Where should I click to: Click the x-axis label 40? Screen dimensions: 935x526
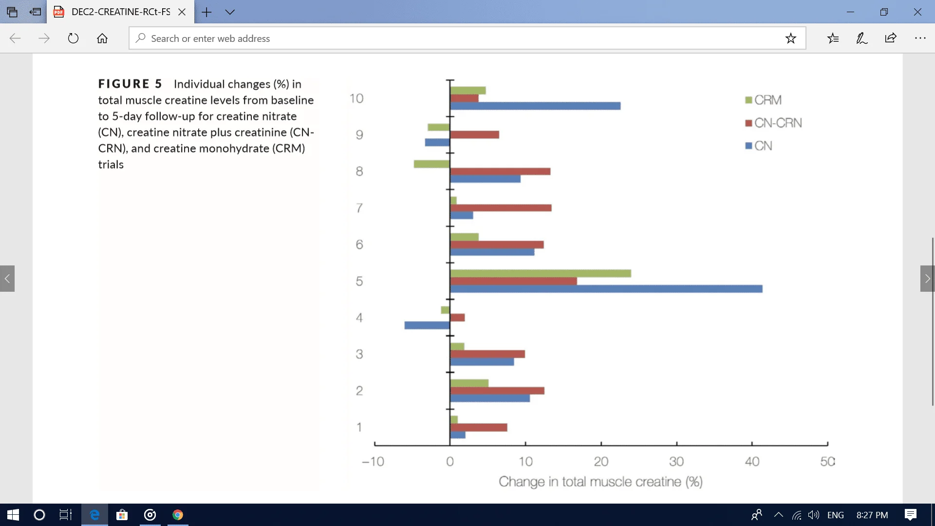pos(752,461)
